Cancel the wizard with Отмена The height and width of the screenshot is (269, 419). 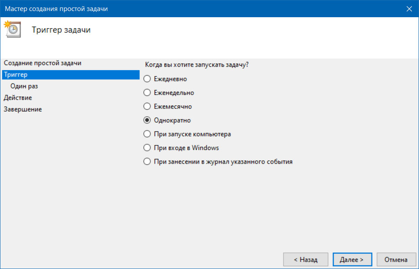(x=396, y=259)
